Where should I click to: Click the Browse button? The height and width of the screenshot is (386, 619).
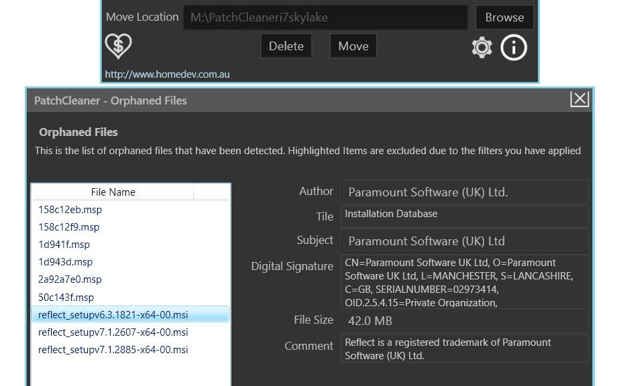point(504,17)
